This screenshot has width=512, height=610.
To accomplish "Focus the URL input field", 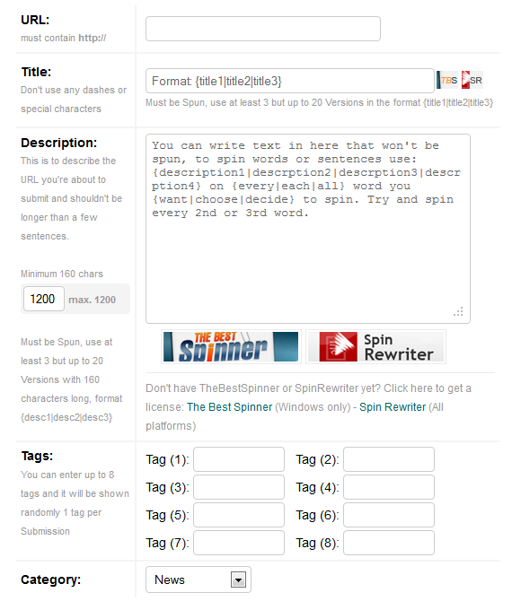I will (x=263, y=29).
